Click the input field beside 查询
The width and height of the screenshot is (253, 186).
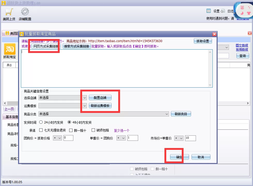223,56
